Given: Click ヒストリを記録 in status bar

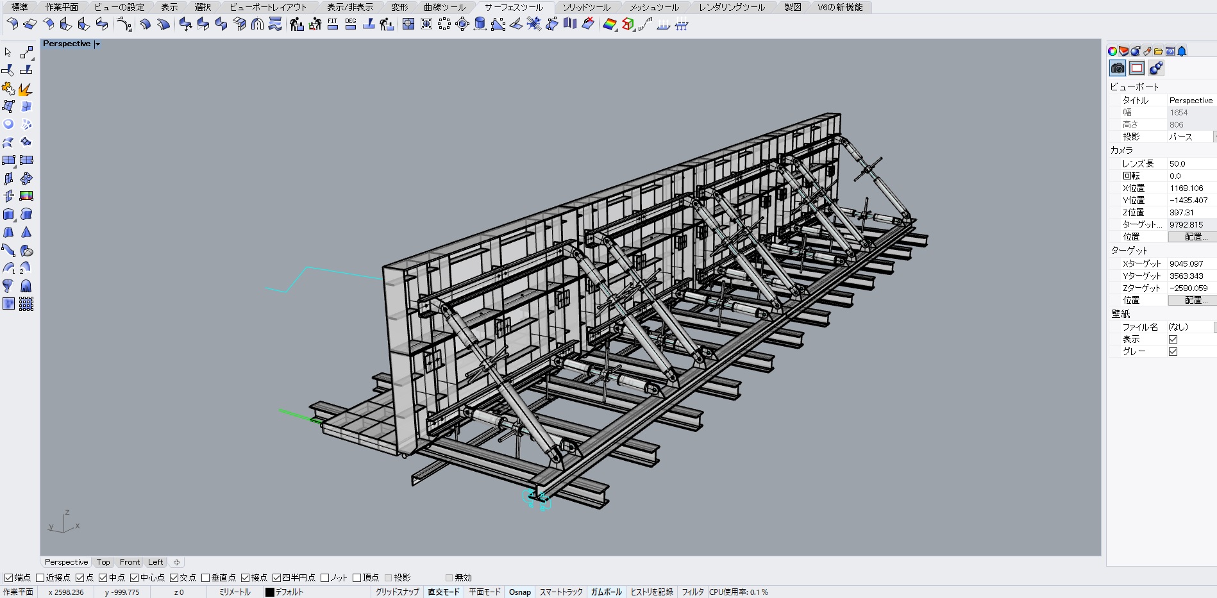Looking at the screenshot, I should (x=651, y=592).
